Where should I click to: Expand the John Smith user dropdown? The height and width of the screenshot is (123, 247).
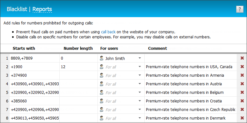pyautogui.click(x=140, y=58)
